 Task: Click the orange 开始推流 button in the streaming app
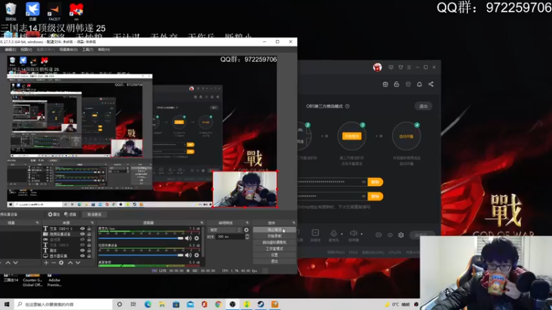point(352,136)
